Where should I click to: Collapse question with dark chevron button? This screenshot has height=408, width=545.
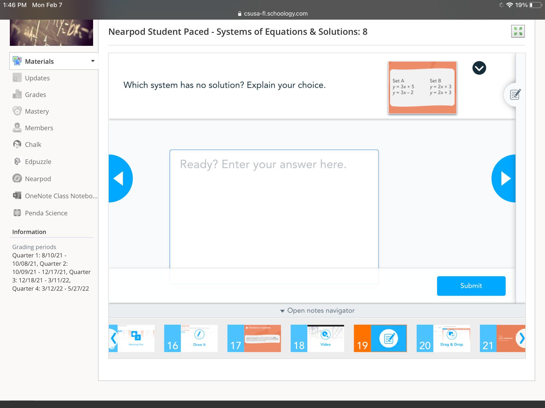click(479, 68)
